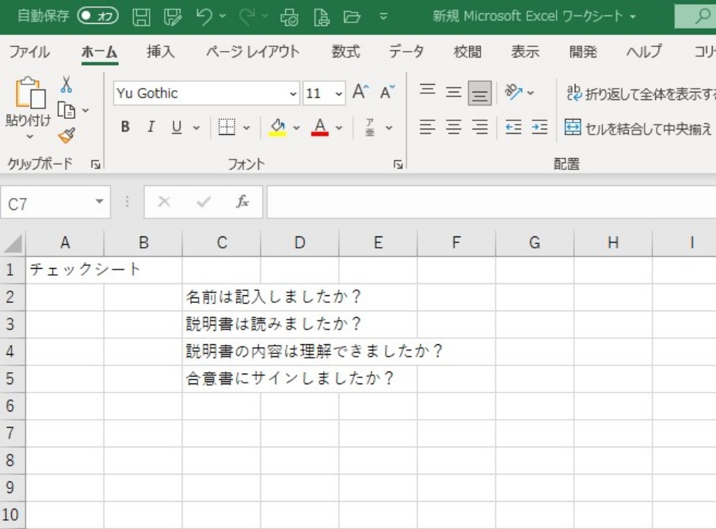Open the fill color palette arrow
The width and height of the screenshot is (716, 529).
coord(296,127)
